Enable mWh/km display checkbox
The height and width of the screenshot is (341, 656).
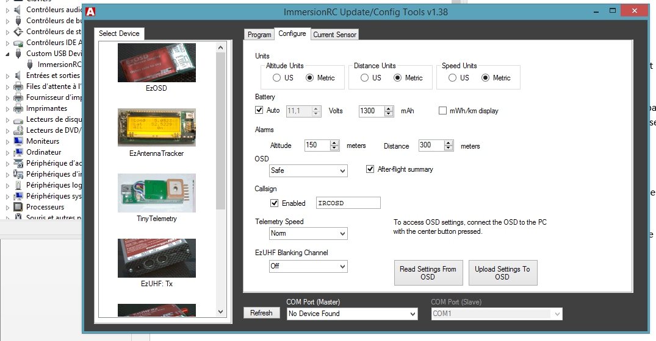[x=442, y=111]
